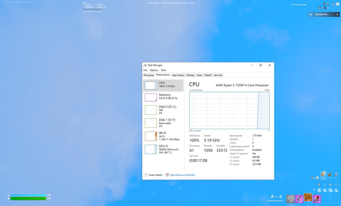Click the T key build prompt
Viewport: 341px width, 206px height.
tap(325, 184)
